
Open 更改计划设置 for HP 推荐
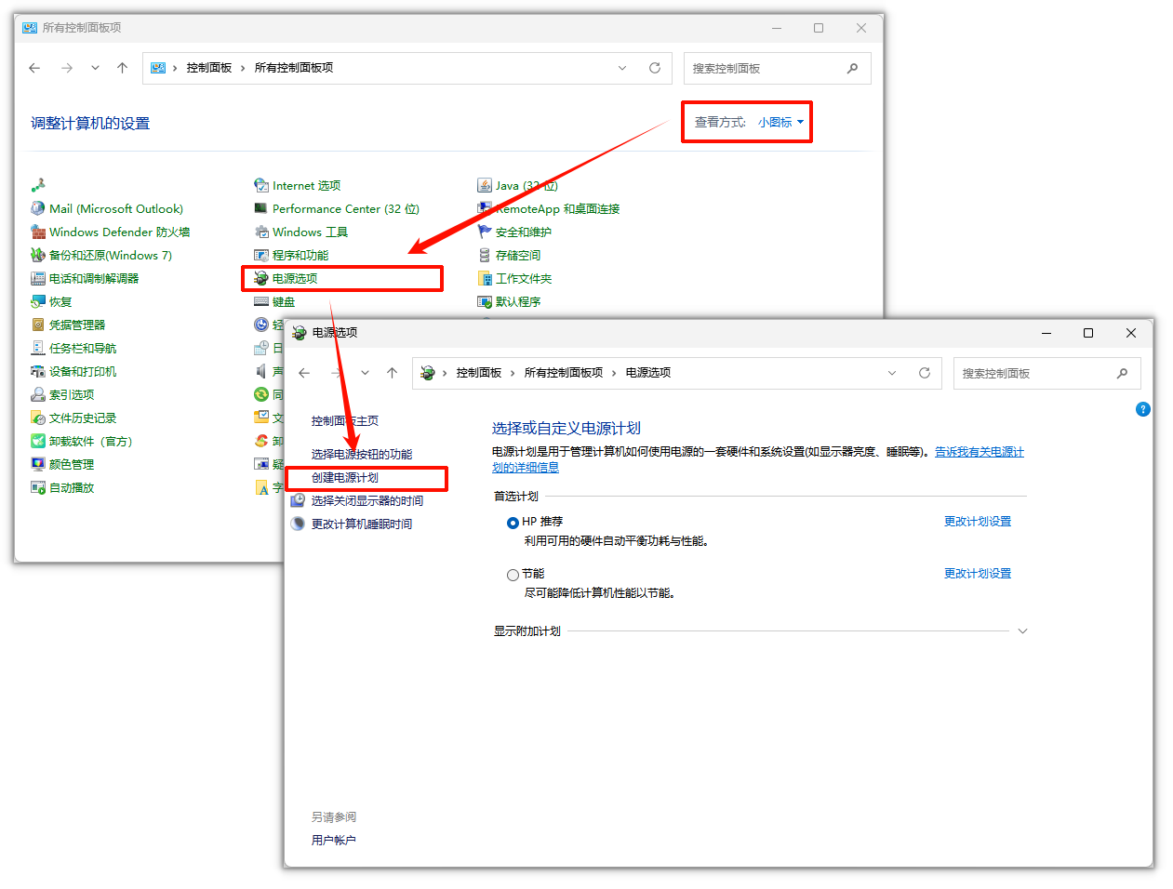pyautogui.click(x=977, y=522)
